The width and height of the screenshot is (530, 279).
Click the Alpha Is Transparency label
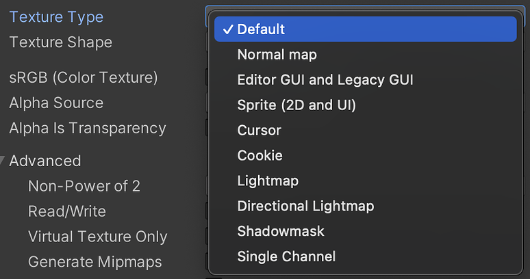click(88, 128)
